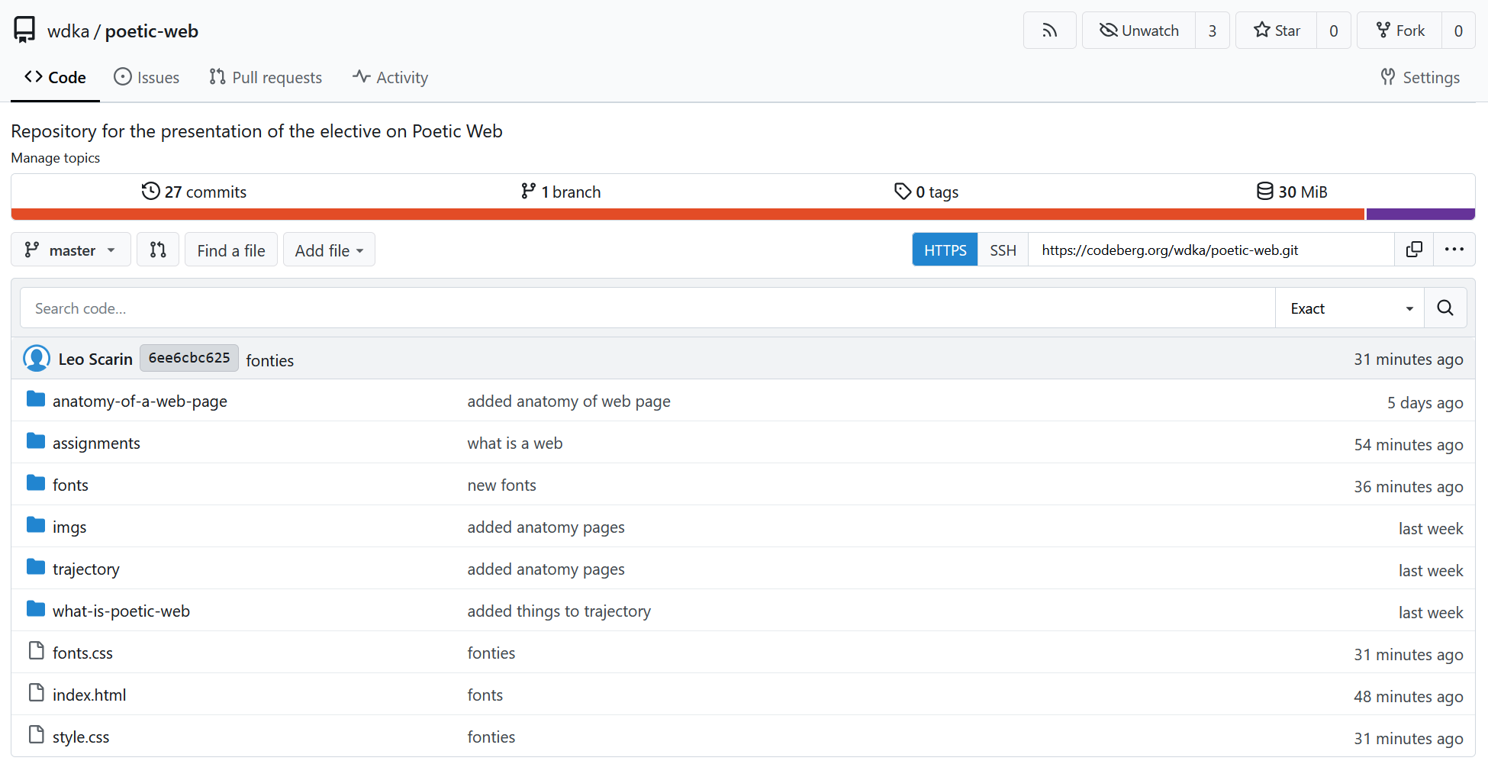Click the search magnifier icon
Viewport: 1488px width, 777px height.
click(1445, 308)
